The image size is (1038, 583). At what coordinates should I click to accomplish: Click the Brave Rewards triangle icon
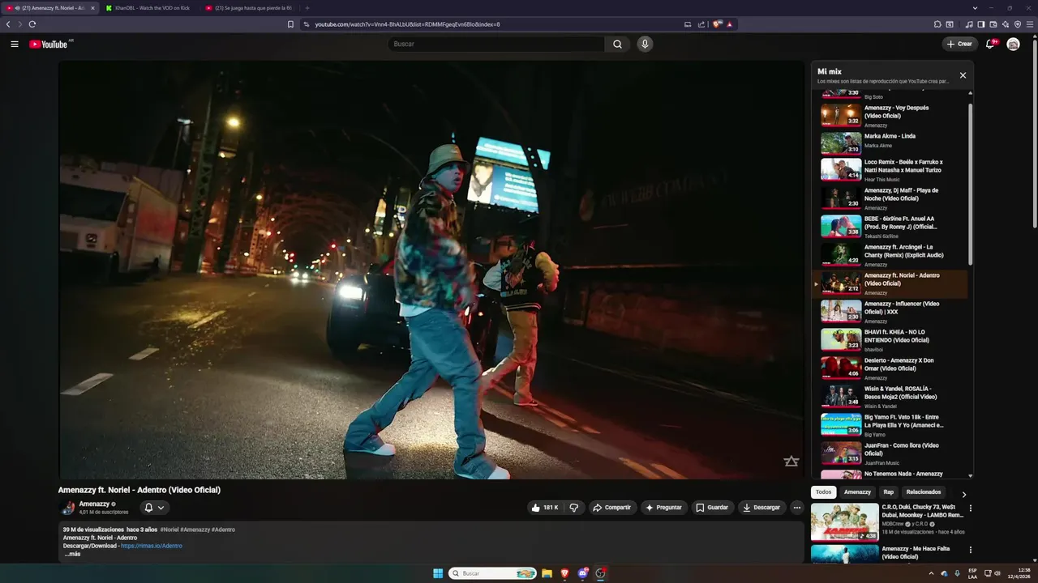click(x=729, y=24)
